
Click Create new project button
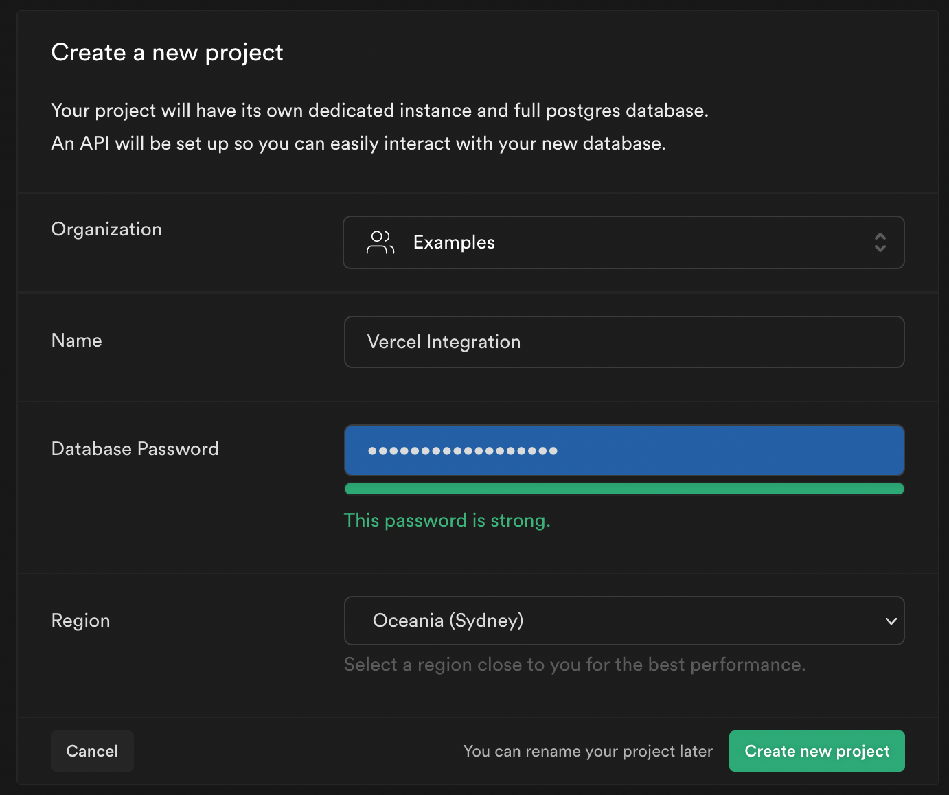[x=816, y=751]
